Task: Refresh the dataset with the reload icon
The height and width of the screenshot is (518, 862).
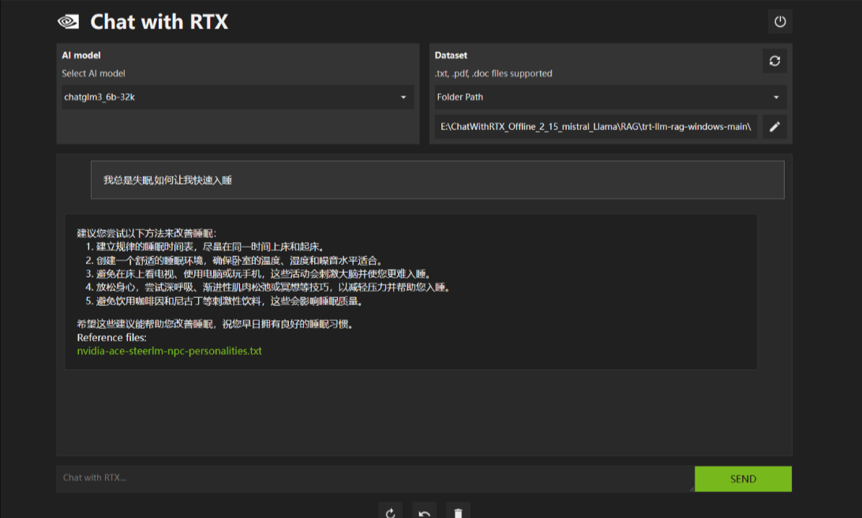Action: (774, 61)
